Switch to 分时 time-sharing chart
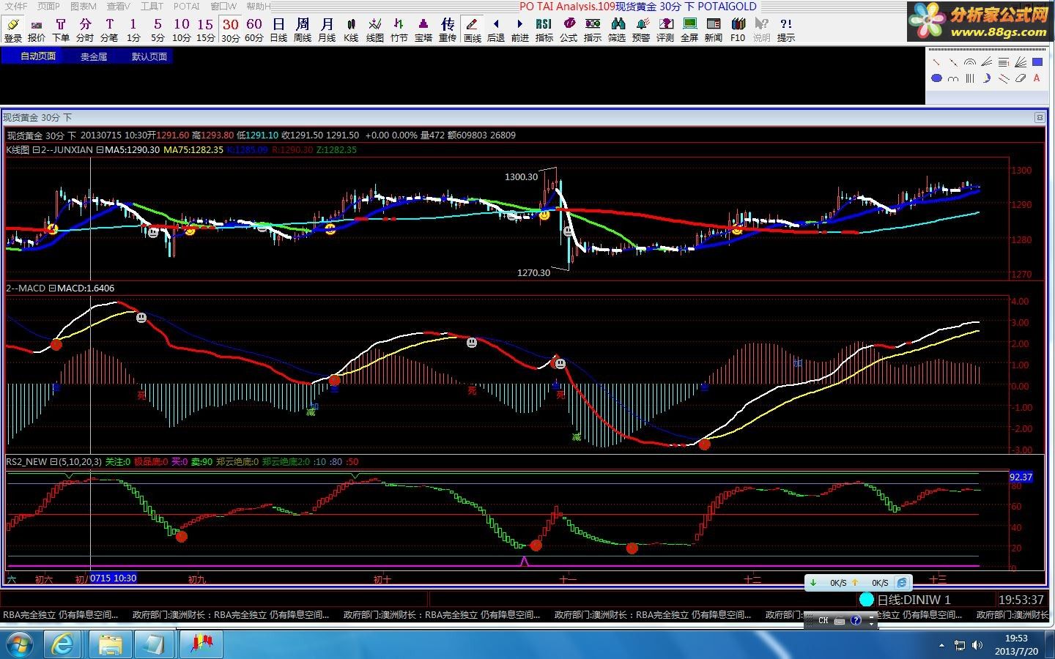The height and width of the screenshot is (659, 1055). (85, 30)
